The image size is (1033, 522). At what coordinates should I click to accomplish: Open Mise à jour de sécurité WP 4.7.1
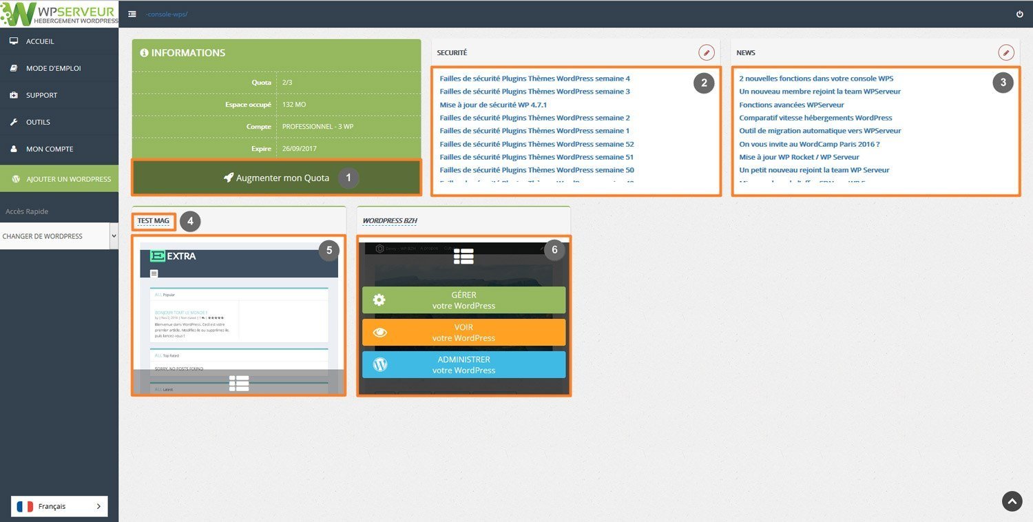pos(493,105)
